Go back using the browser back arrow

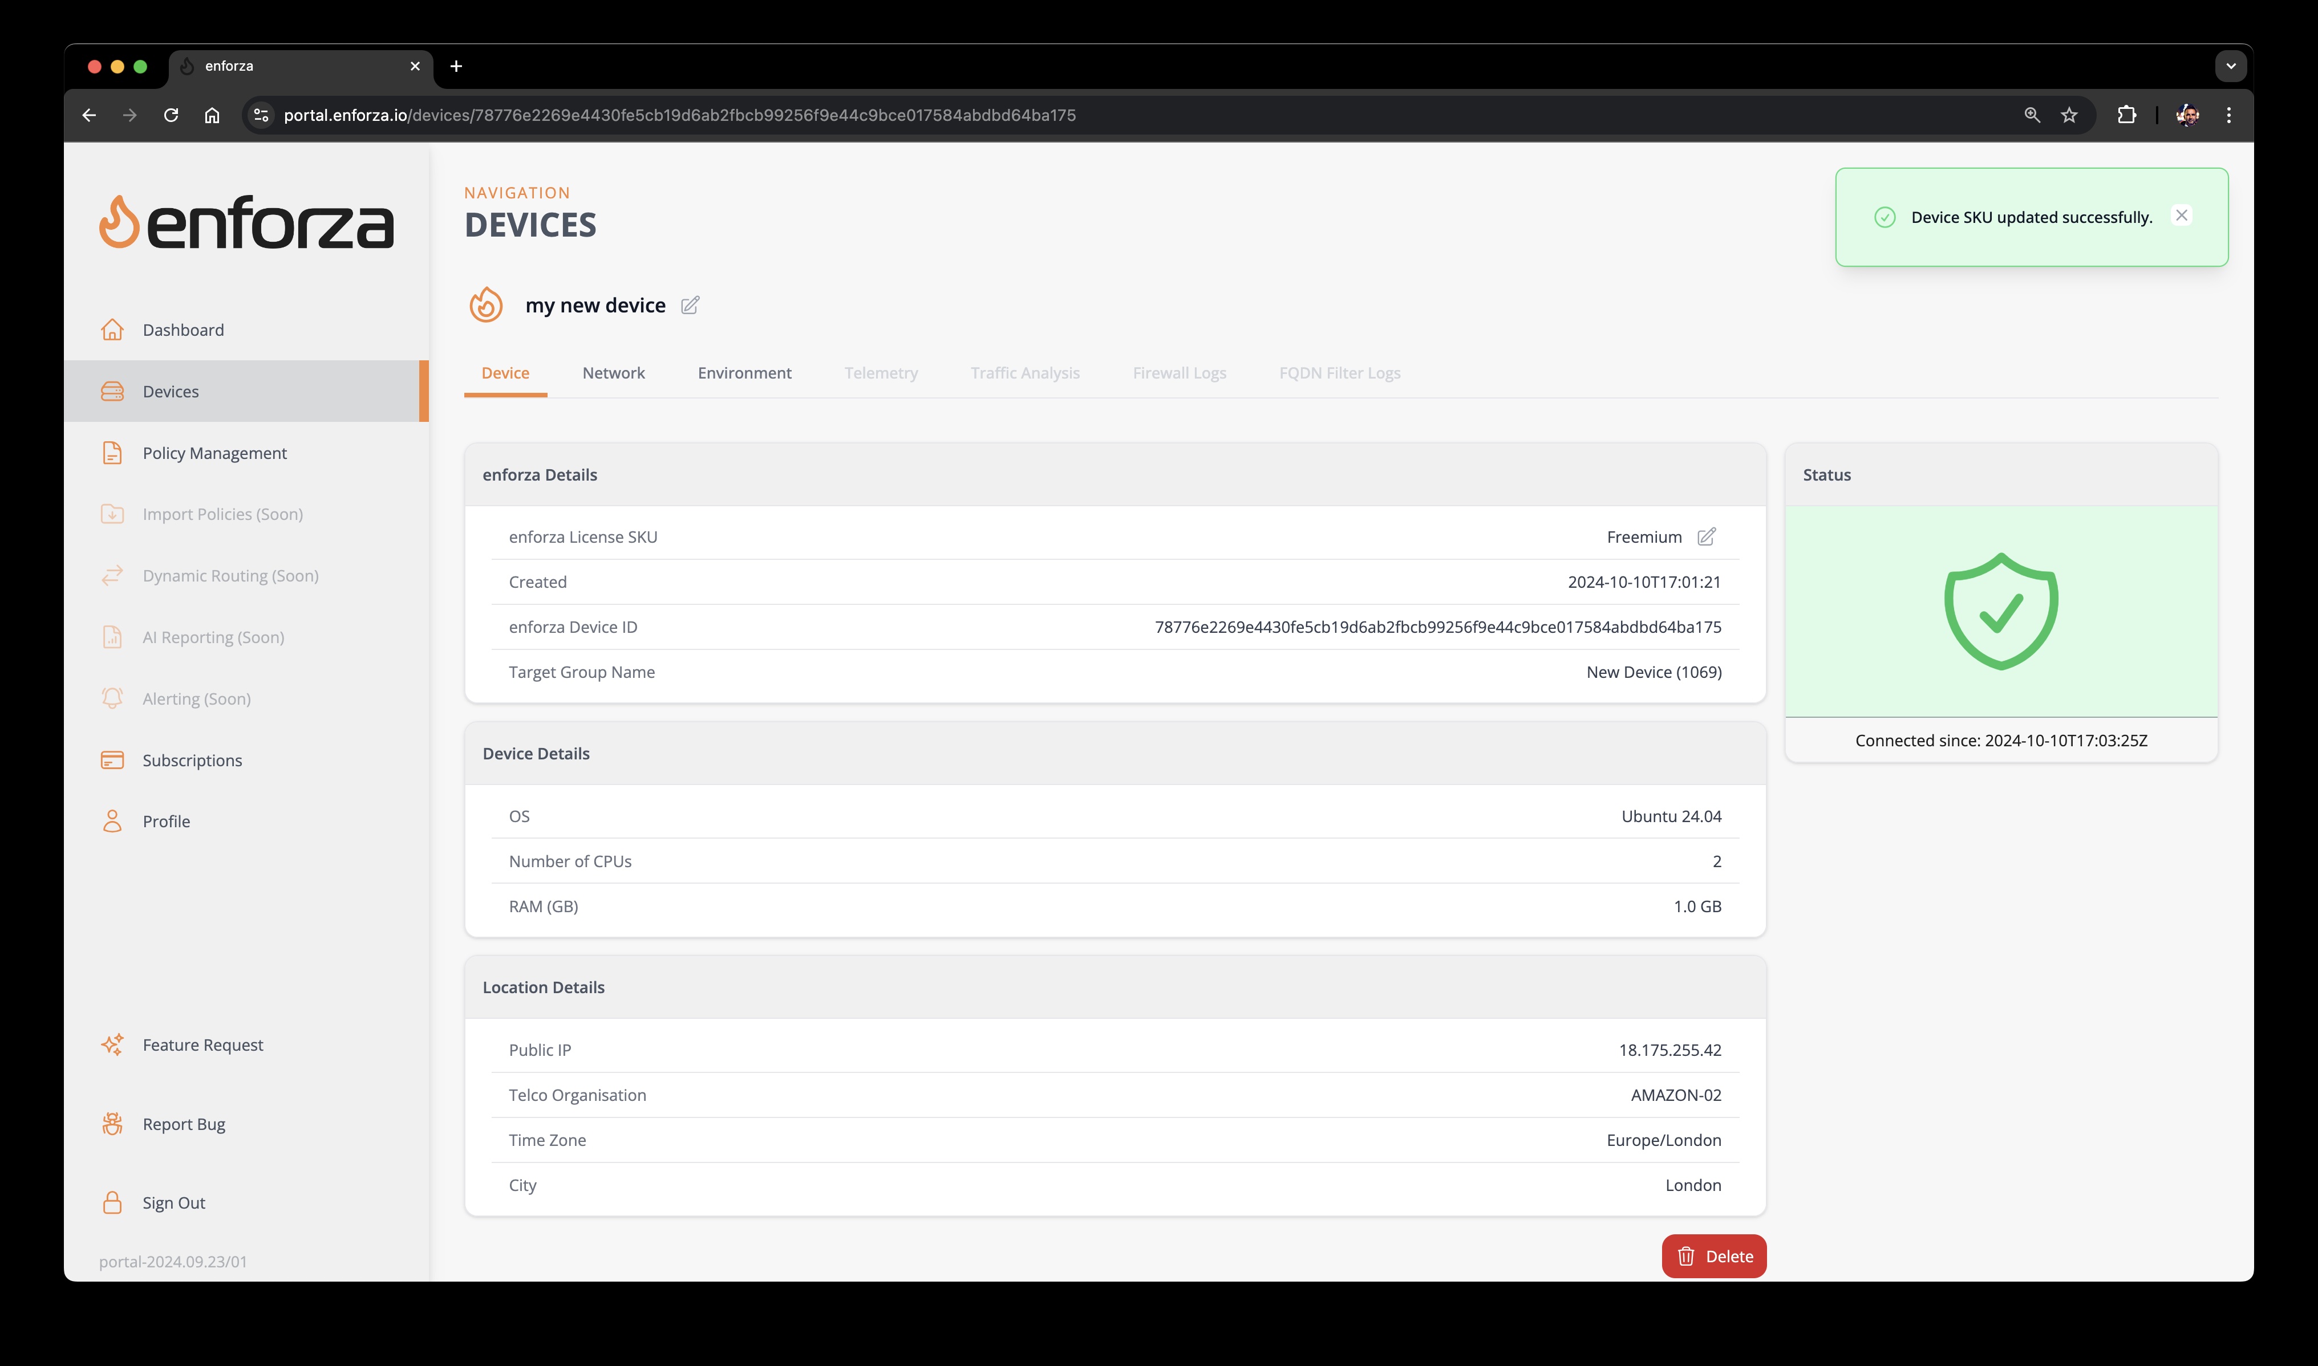90,115
